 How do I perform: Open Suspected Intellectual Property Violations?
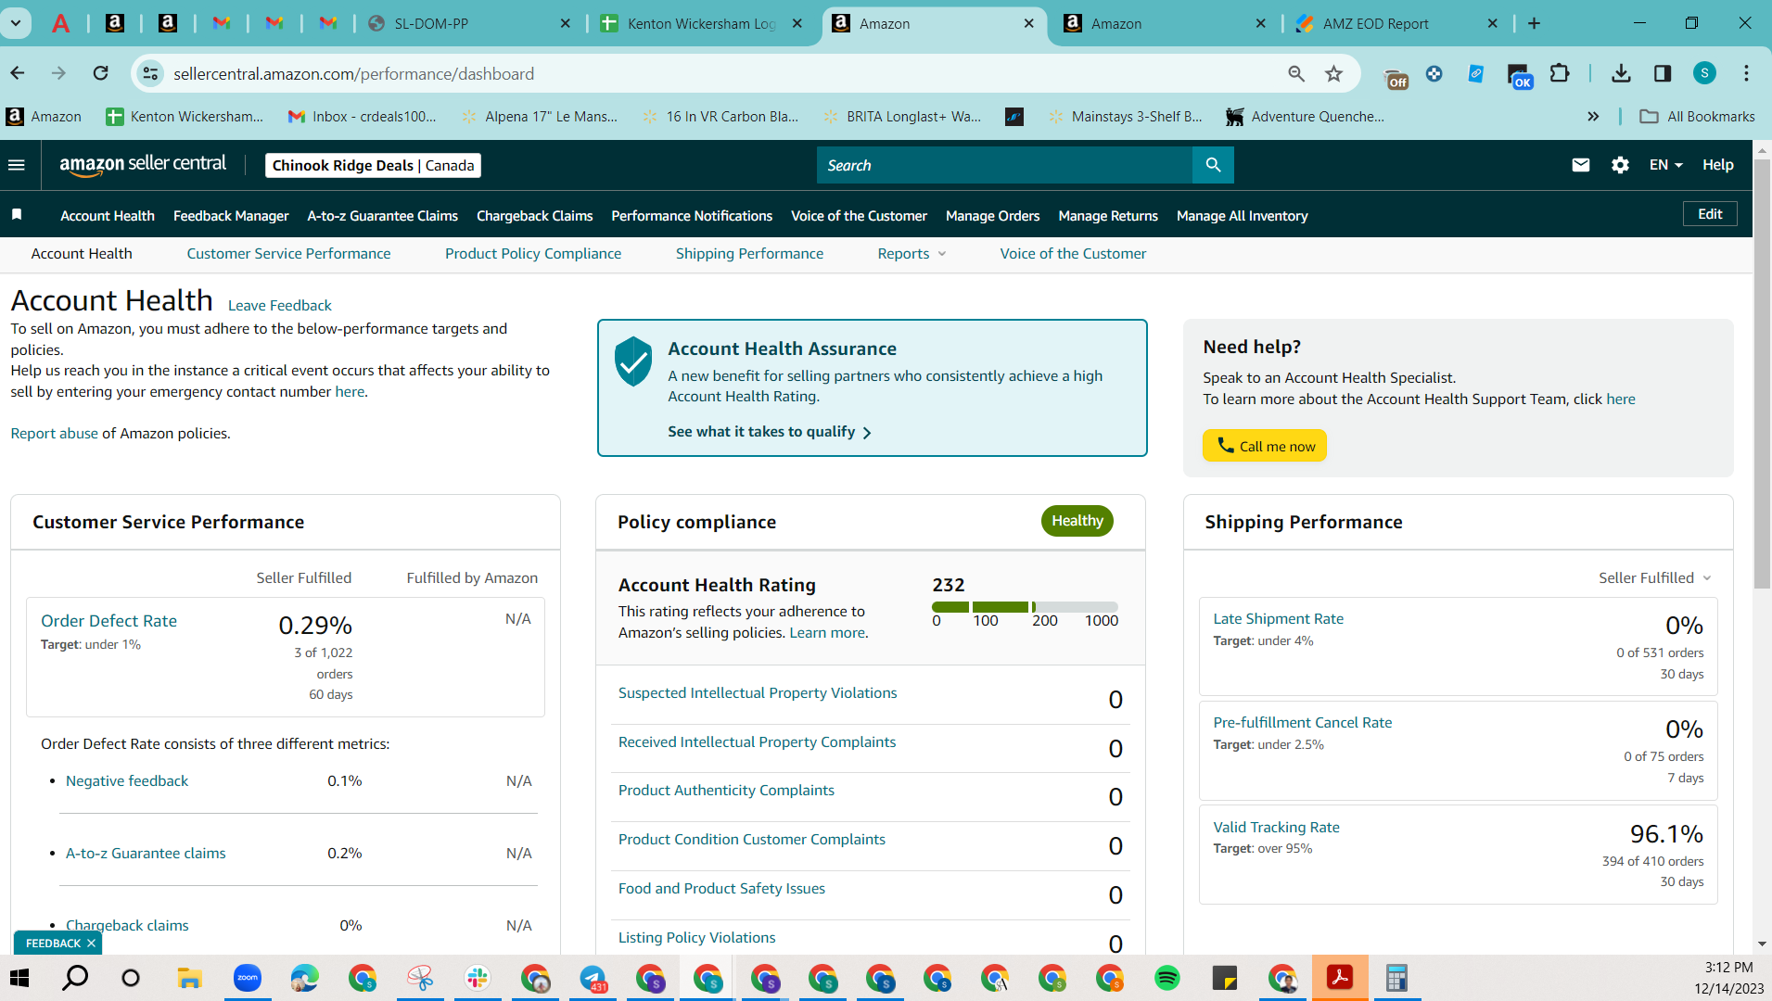(758, 692)
